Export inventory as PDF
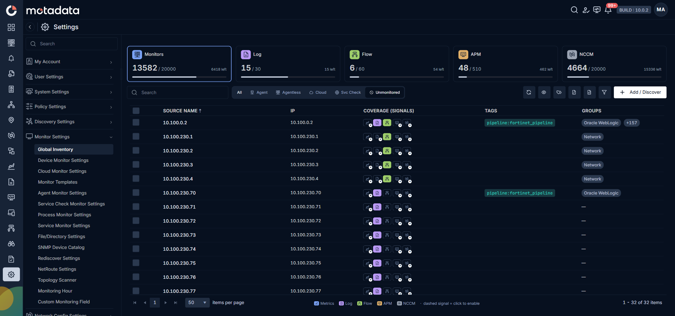Viewport: 675px width, 316px height. tap(574, 92)
